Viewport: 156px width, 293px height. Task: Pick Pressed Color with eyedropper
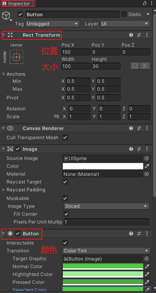147,282
